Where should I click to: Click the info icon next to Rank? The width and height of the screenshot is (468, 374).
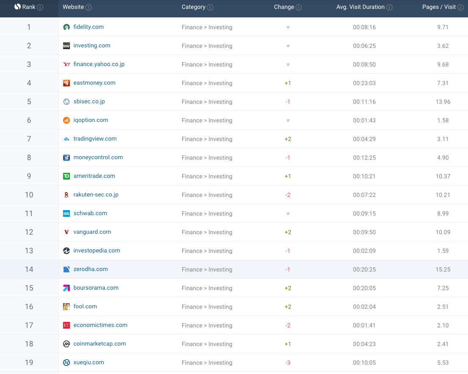(40, 8)
